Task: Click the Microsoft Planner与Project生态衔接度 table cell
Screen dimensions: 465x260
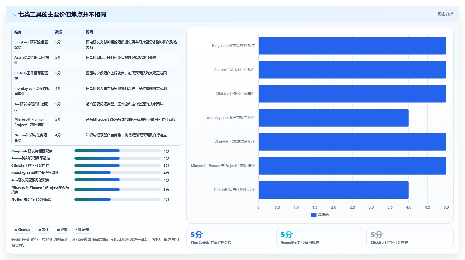Action: tap(32, 122)
